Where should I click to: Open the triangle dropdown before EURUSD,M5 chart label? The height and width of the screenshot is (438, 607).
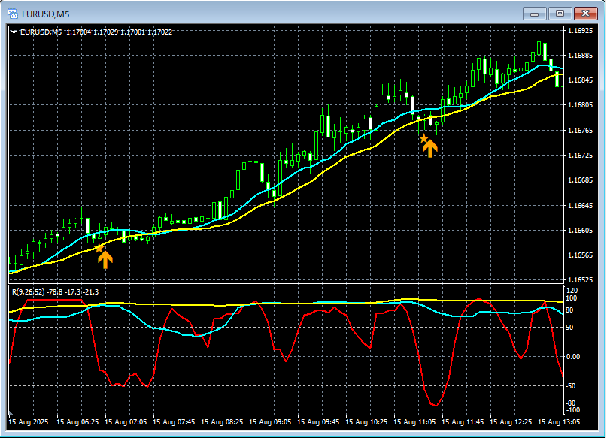click(x=14, y=32)
